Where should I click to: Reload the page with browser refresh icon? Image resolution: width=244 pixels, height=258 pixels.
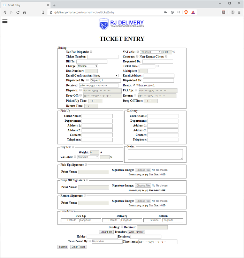(17, 12)
